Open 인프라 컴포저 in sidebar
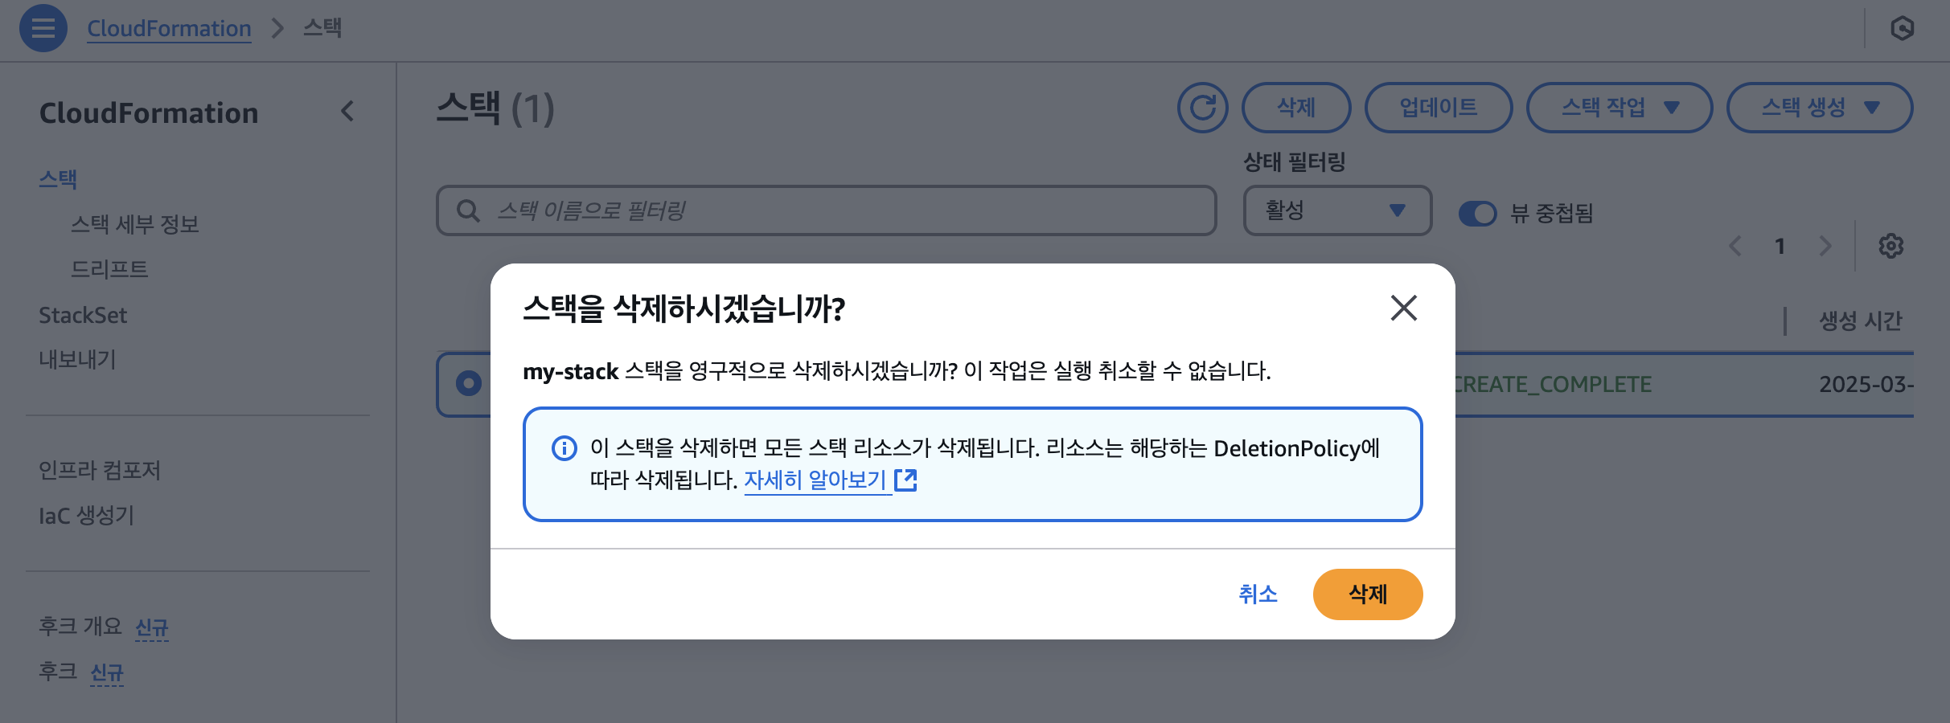1950x723 pixels. [x=100, y=470]
